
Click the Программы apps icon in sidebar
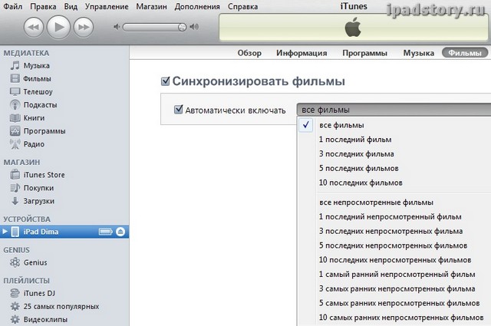(15, 131)
